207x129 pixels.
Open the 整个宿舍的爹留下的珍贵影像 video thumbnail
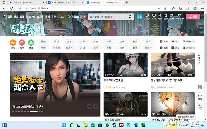pyautogui.click(x=173, y=65)
